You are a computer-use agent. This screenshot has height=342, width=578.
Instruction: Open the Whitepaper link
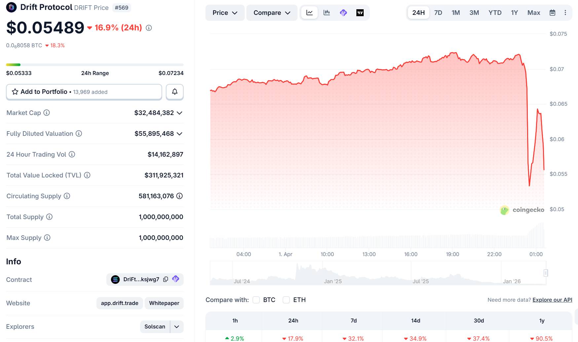coord(164,303)
